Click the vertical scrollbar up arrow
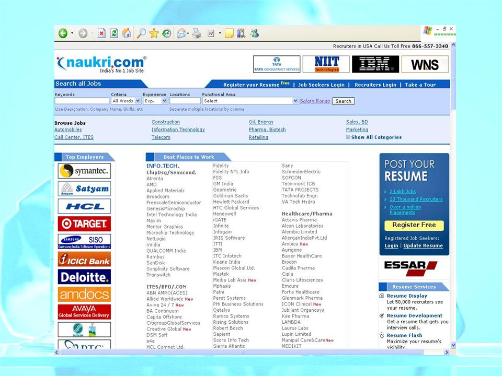The image size is (502, 376). [453, 45]
